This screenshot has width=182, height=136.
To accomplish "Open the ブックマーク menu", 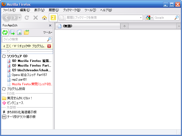I will point(71,10).
